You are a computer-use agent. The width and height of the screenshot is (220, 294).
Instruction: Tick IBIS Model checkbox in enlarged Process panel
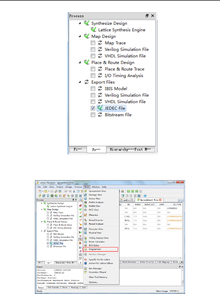93,89
